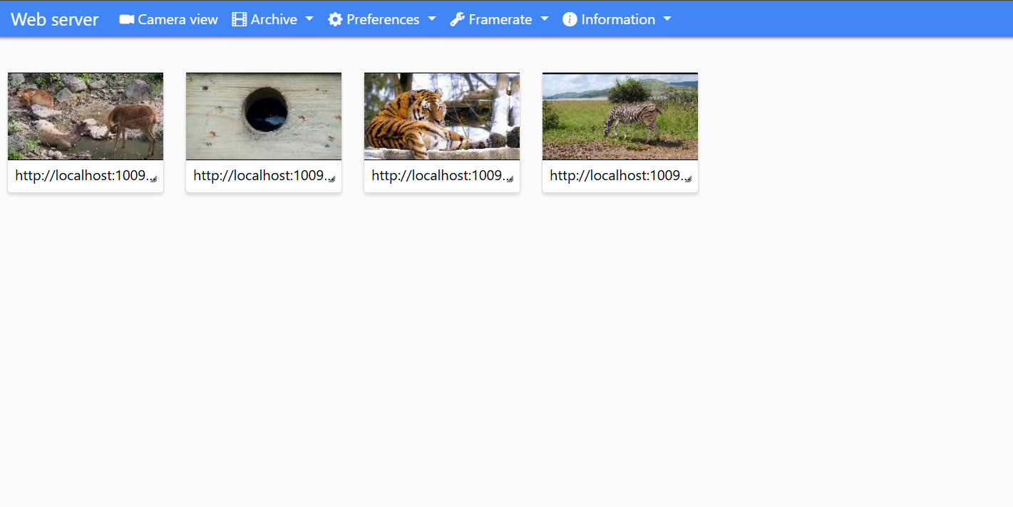
Task: Click the info circle icon beside Information
Action: click(x=570, y=19)
